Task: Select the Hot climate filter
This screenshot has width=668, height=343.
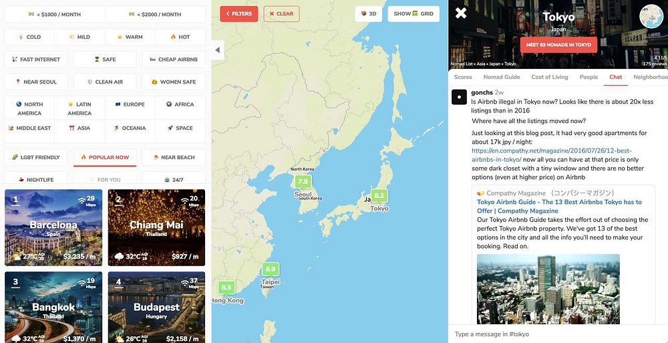Action: (x=180, y=37)
